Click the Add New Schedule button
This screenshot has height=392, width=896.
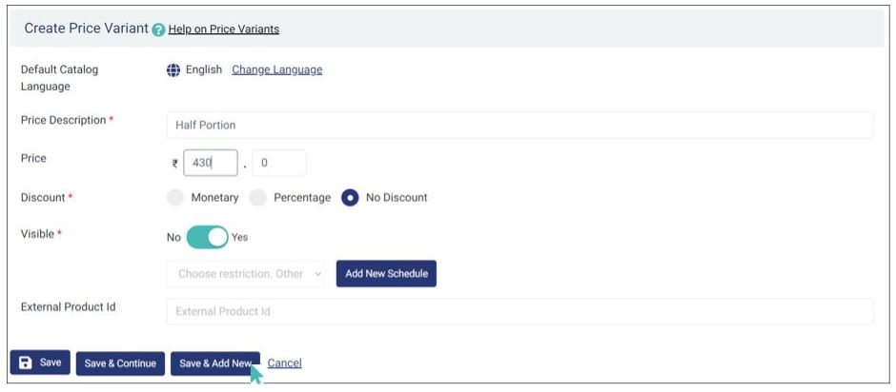click(x=386, y=274)
